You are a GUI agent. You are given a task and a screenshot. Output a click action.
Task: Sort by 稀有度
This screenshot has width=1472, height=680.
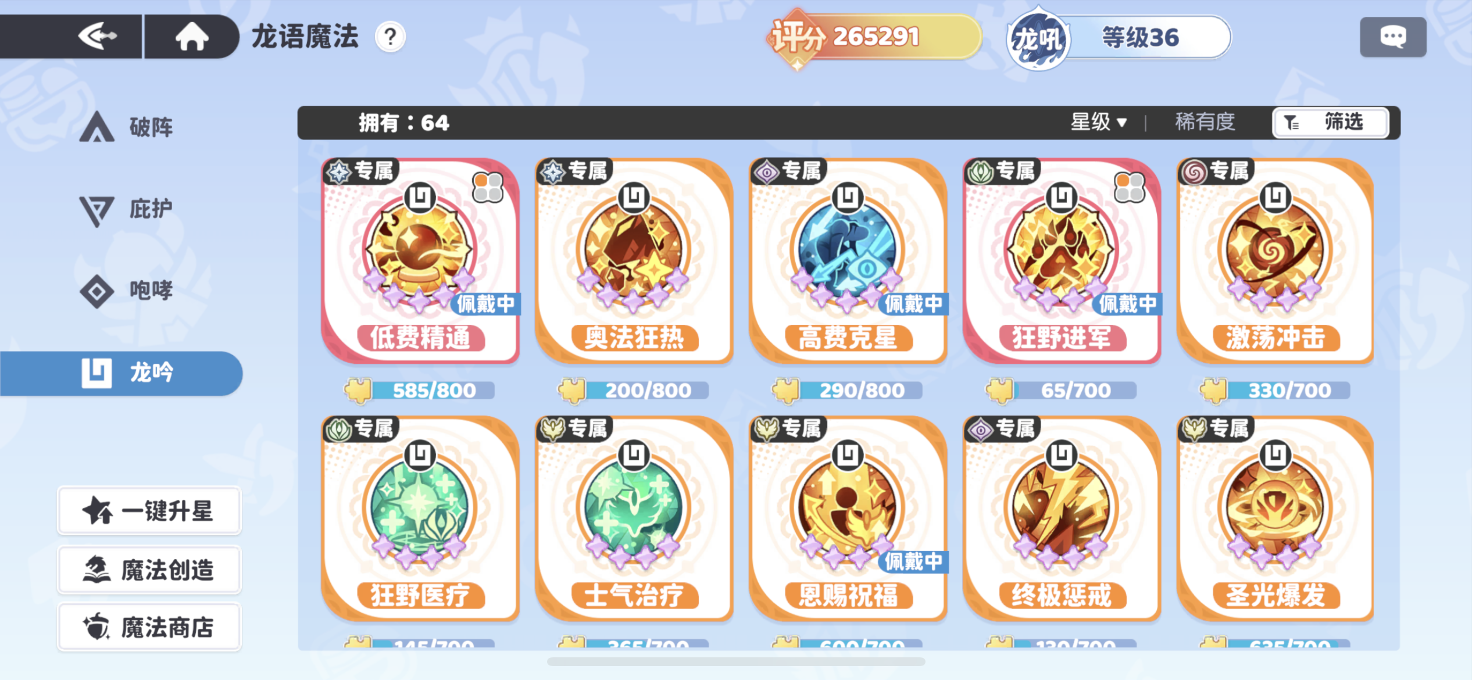1205,122
